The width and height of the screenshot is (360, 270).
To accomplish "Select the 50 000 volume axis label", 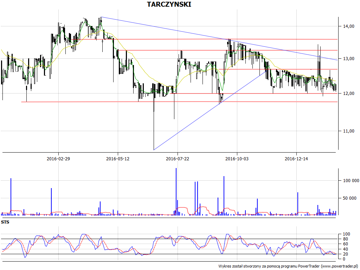I will (350, 198).
